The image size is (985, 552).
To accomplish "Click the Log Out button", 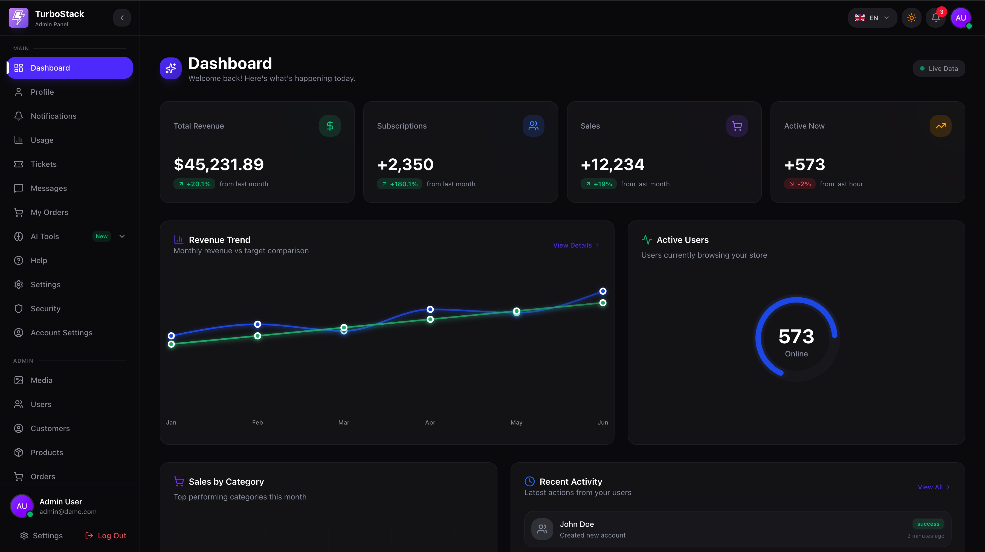I will (x=106, y=536).
